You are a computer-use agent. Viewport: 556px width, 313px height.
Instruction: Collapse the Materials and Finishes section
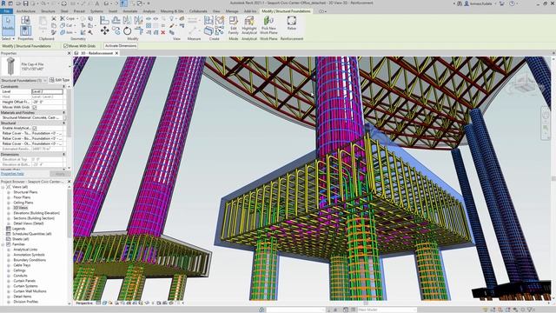[64, 112]
